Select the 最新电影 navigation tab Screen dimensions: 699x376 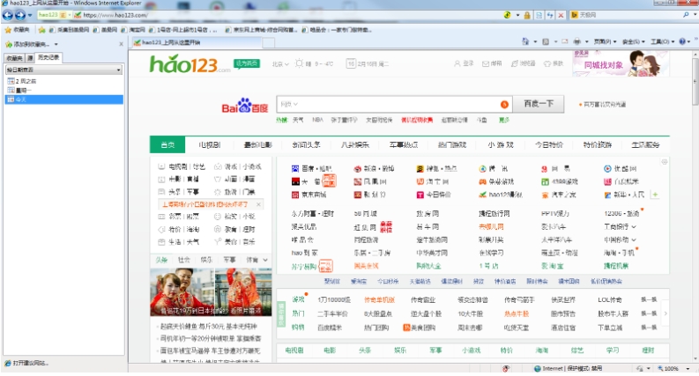point(257,144)
